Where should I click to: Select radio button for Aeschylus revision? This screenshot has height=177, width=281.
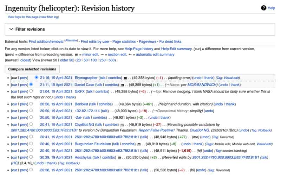(x=31, y=157)
